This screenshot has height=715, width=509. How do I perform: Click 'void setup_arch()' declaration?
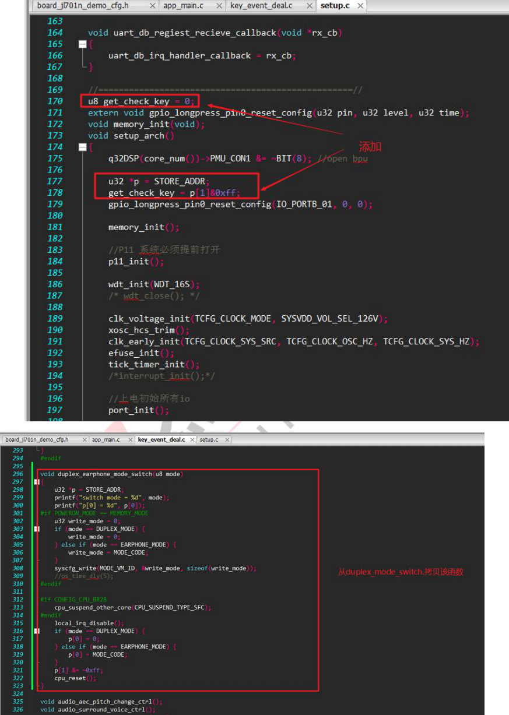coord(131,136)
